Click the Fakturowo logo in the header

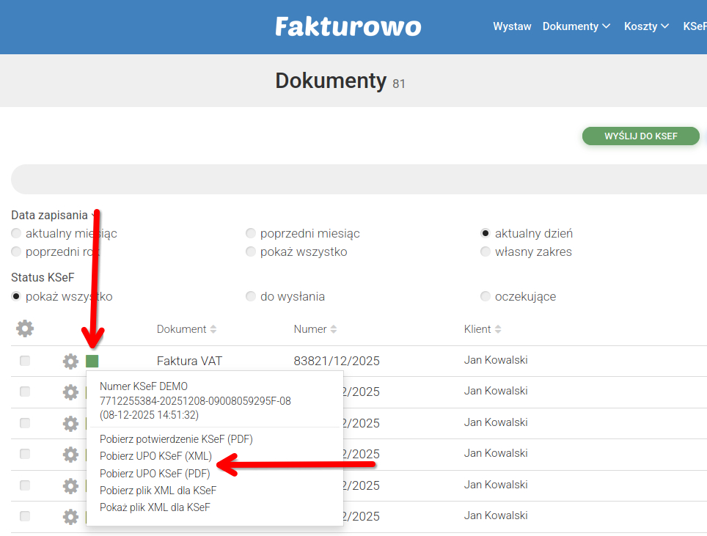pos(348,26)
